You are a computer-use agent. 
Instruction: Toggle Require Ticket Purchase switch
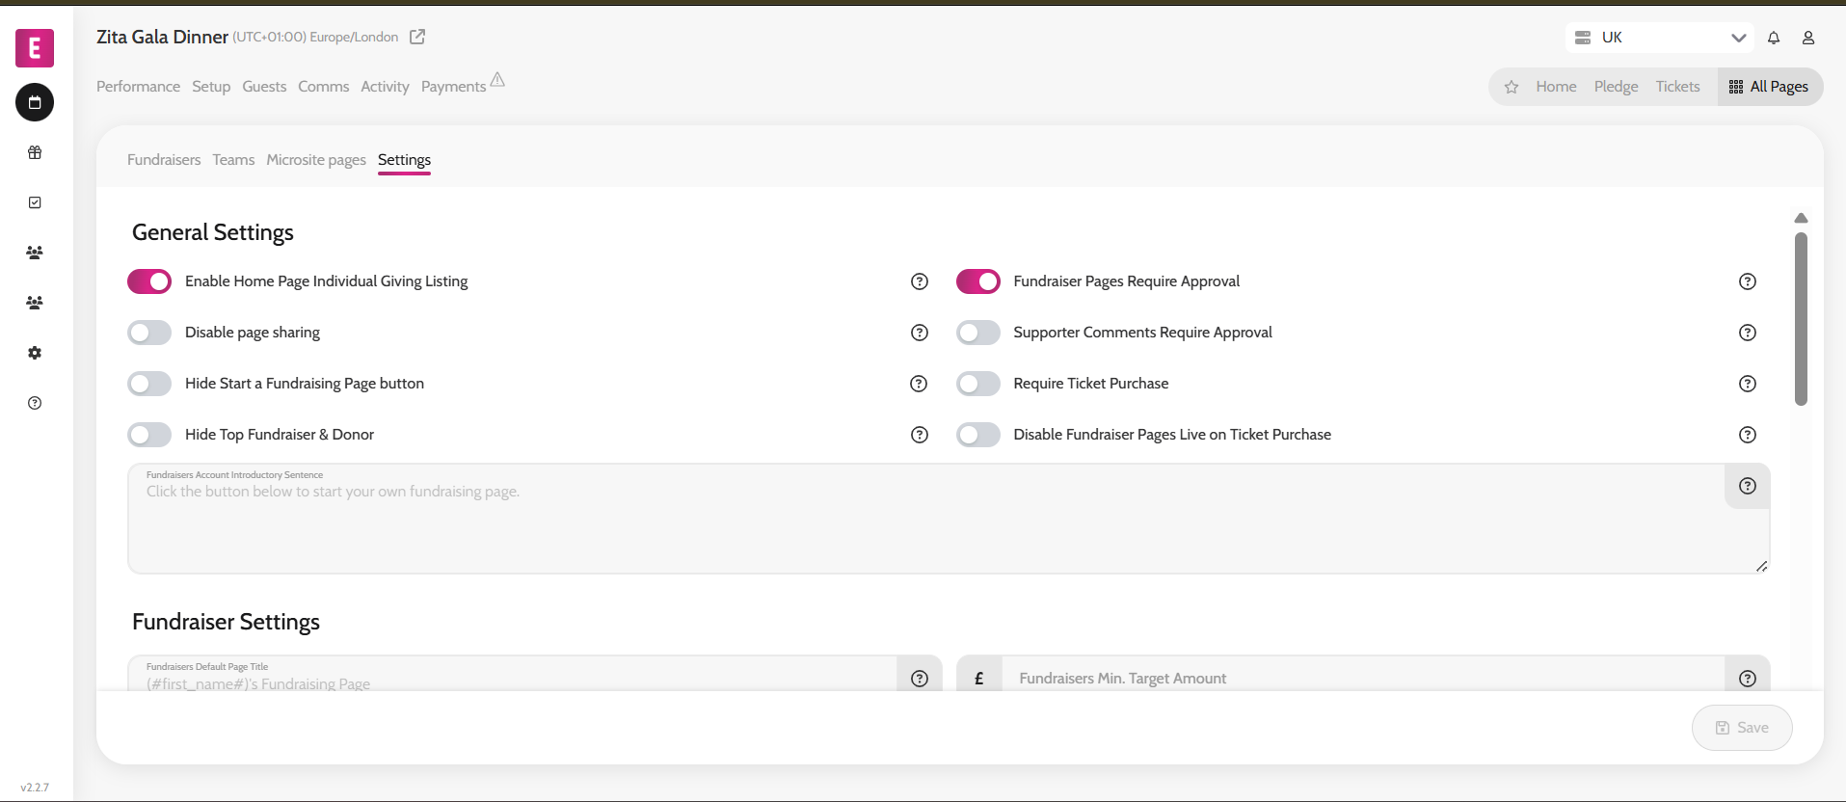point(978,384)
